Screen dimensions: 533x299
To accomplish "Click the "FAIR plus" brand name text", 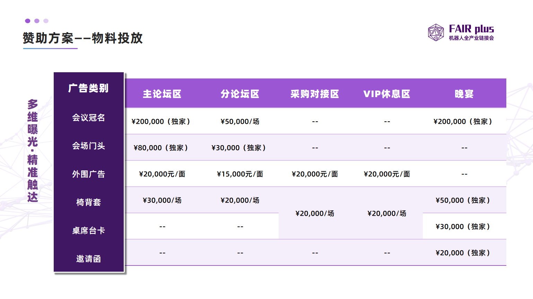I will (471, 29).
